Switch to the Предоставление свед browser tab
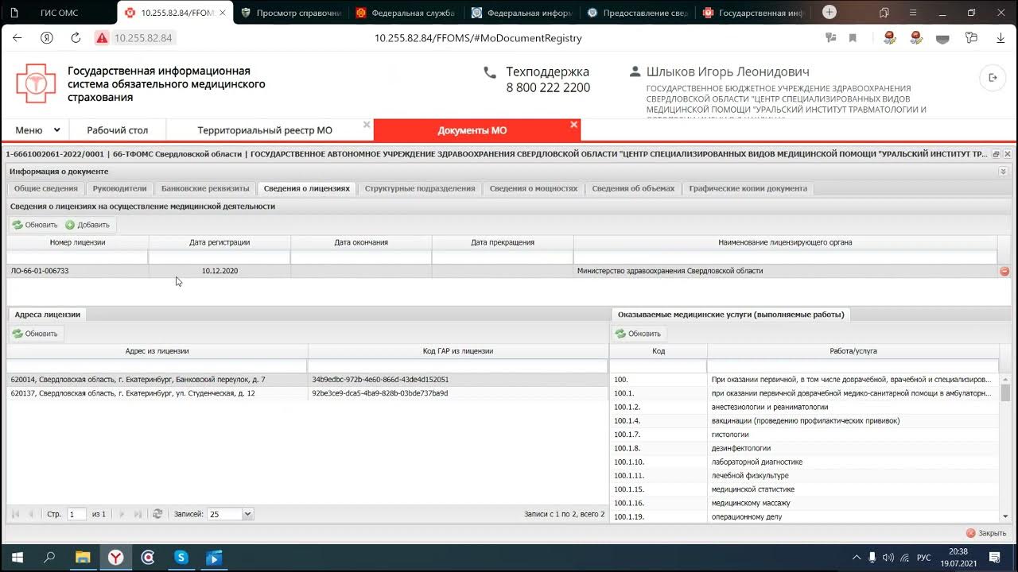The height and width of the screenshot is (572, 1018). pyautogui.click(x=639, y=13)
